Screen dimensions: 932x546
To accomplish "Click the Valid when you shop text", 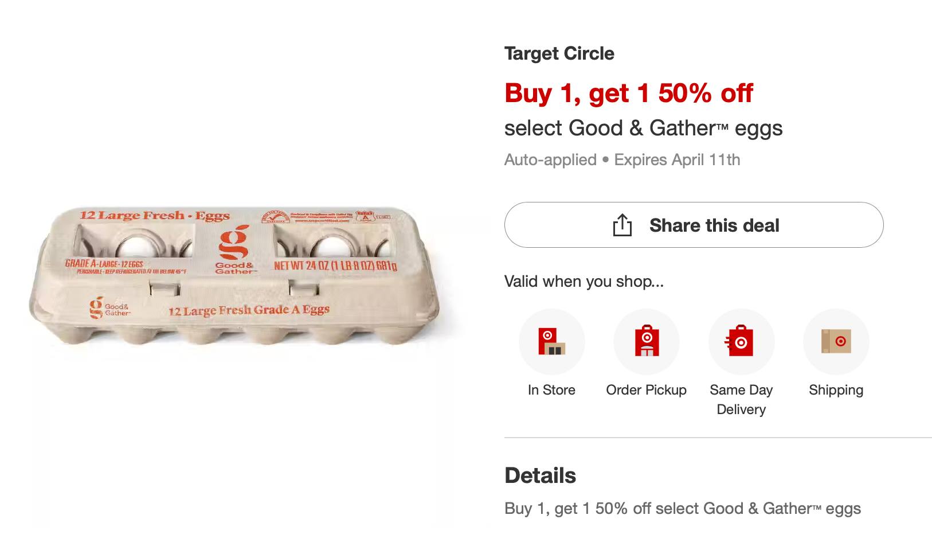I will coord(584,282).
